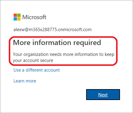Click the blue Next button
133x113 pixels.
(x=103, y=95)
